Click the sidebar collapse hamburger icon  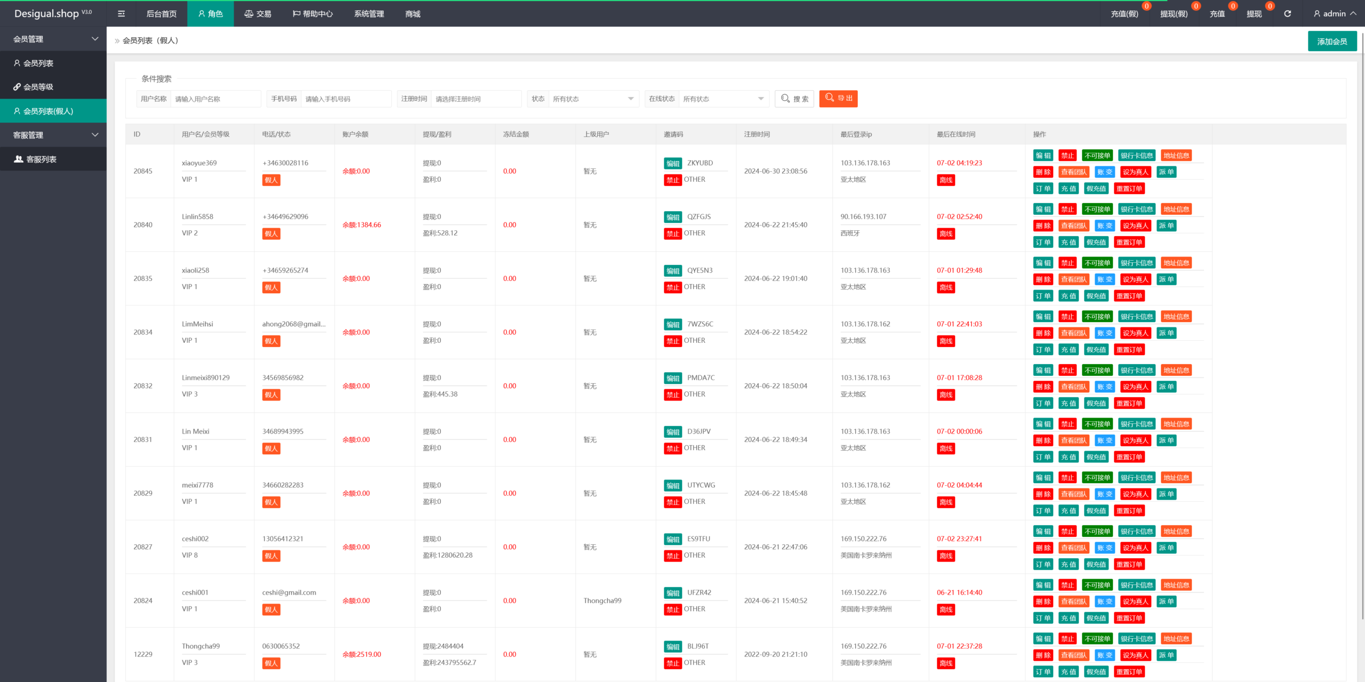121,14
